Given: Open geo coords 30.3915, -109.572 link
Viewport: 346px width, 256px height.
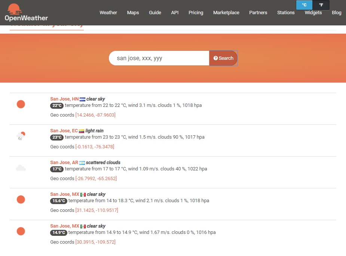Looking at the screenshot, I should point(95,242).
